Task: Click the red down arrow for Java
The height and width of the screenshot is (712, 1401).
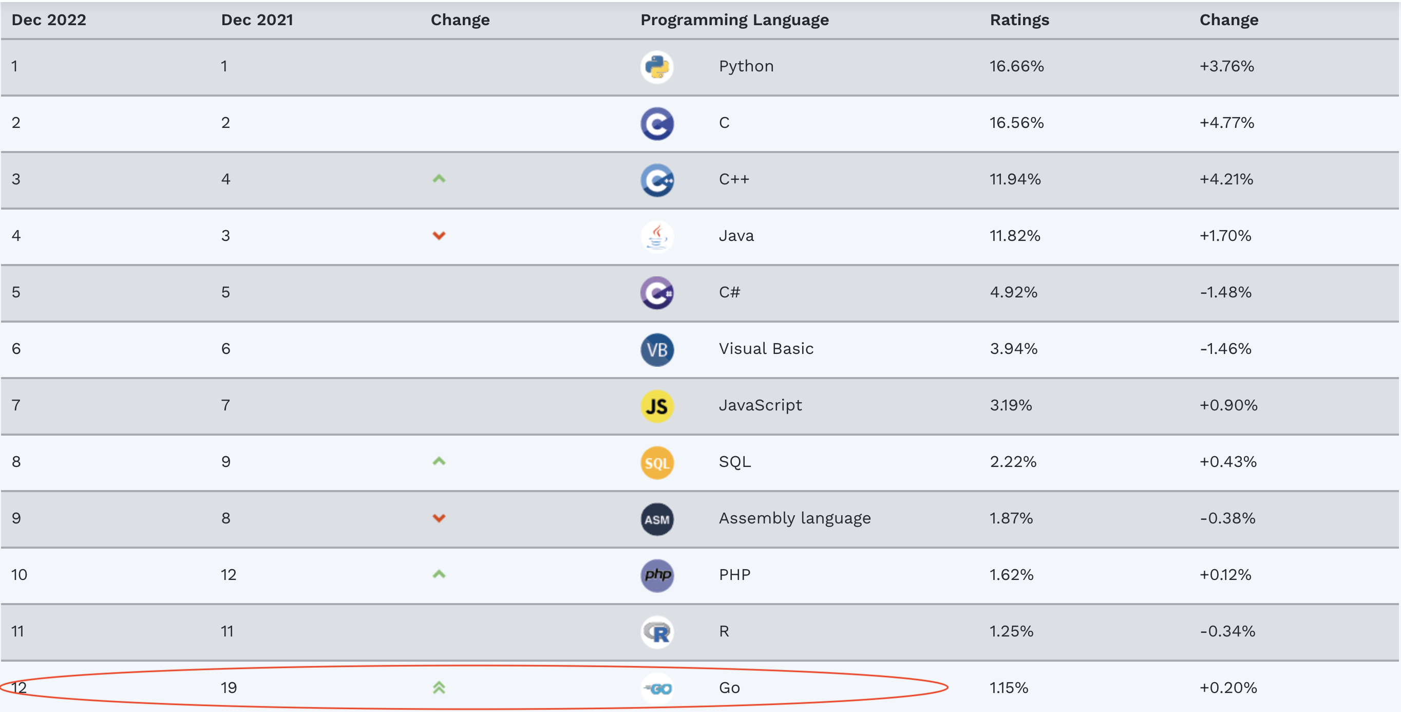Action: pyautogui.click(x=439, y=235)
